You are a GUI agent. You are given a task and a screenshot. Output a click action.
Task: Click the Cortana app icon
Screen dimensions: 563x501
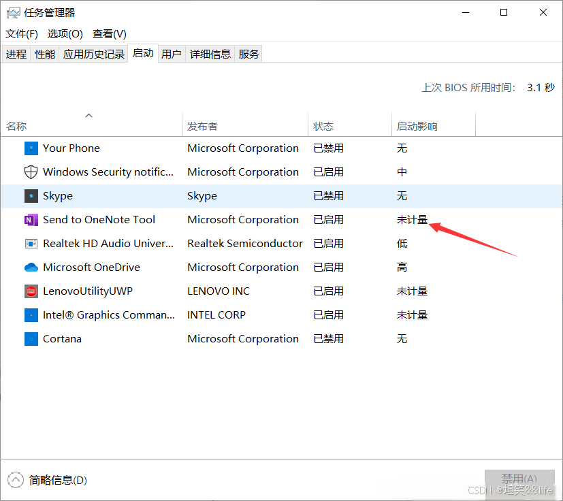[x=31, y=339]
